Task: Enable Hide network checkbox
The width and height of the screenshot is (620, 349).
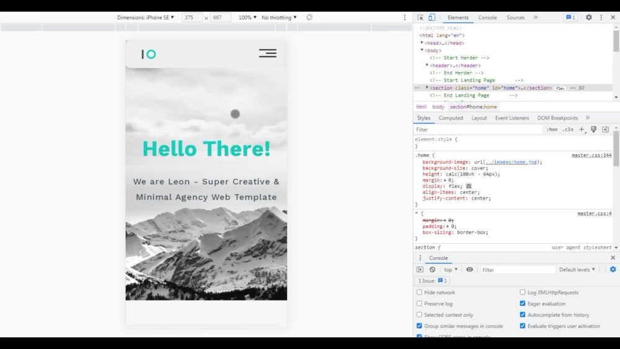Action: pyautogui.click(x=419, y=293)
